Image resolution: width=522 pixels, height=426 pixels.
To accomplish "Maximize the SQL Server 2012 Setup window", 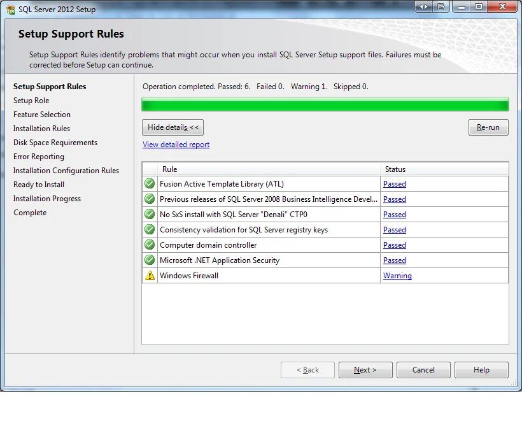I will 479,6.
